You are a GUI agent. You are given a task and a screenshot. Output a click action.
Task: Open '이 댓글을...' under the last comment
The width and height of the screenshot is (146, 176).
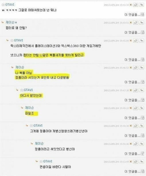[x=133, y=171]
